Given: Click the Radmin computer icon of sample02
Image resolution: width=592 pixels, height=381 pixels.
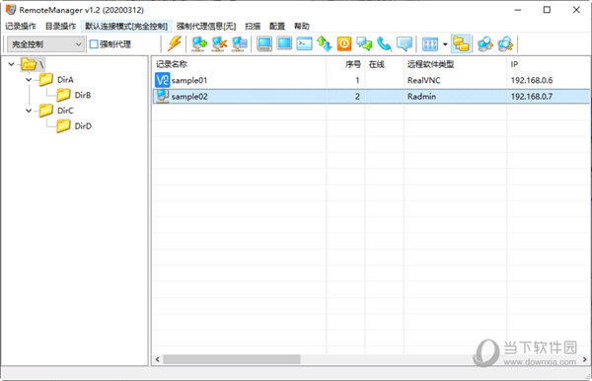Looking at the screenshot, I should coord(163,96).
